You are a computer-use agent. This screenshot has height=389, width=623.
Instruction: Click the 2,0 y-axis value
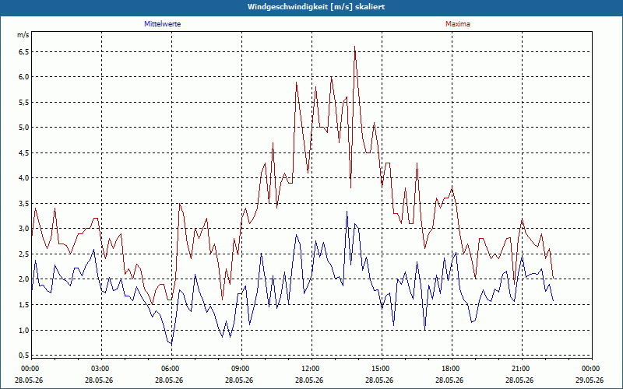[24, 279]
